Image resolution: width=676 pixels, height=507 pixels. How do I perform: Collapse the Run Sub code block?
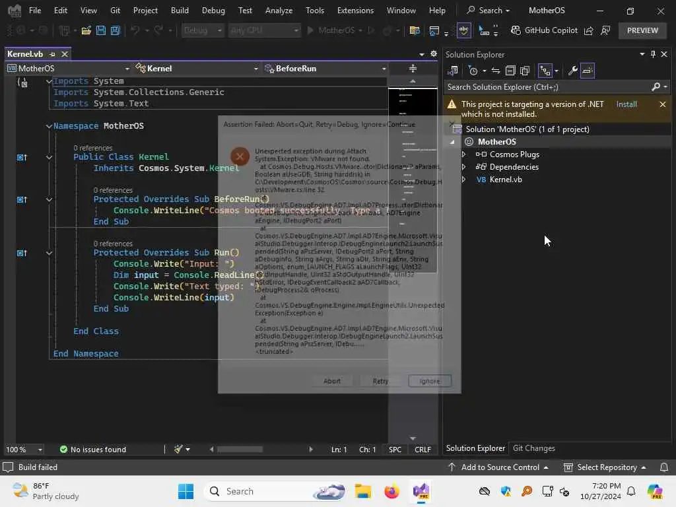pos(49,253)
